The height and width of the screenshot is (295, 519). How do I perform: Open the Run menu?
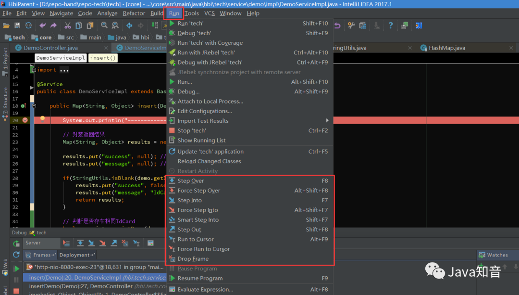point(174,13)
